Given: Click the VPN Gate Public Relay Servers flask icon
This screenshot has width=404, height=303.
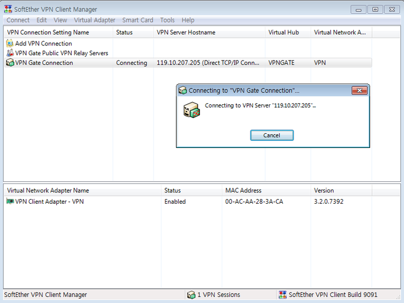Looking at the screenshot, I should [10, 53].
